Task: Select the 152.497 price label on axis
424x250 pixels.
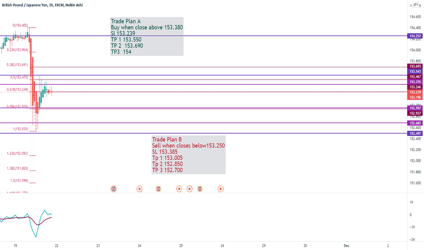Action: point(415,134)
